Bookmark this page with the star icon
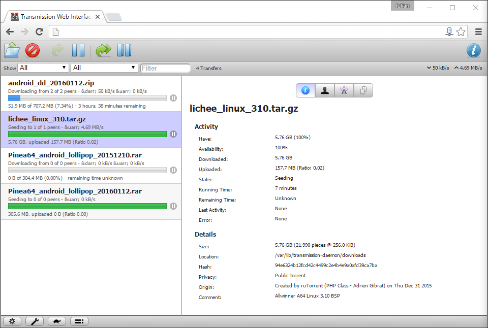 (x=461, y=32)
